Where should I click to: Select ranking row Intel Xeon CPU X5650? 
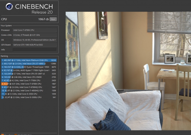point(29,77)
